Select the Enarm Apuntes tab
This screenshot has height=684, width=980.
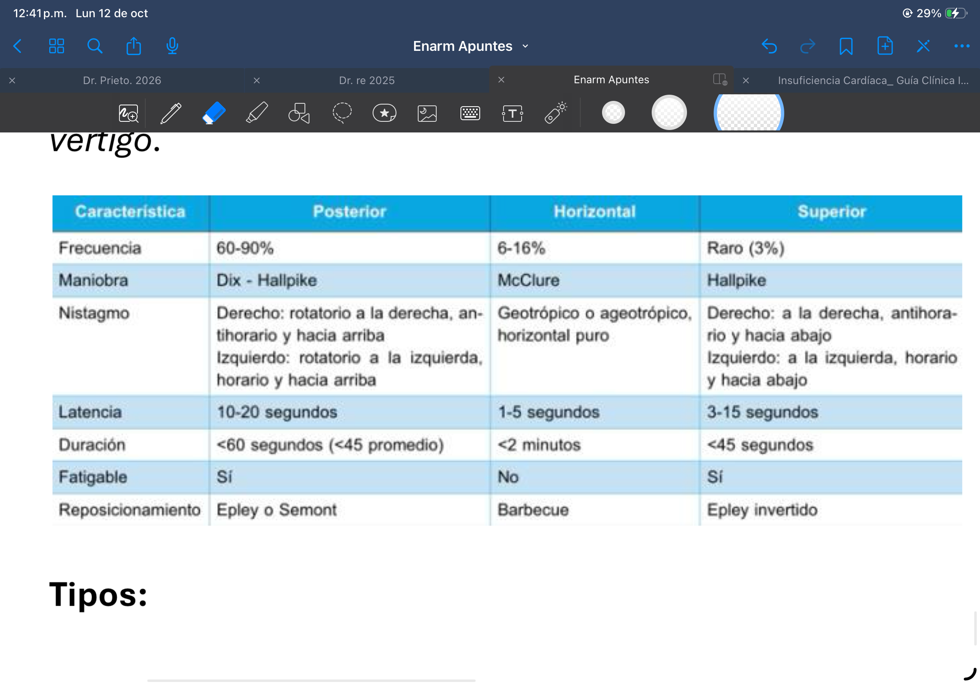[611, 80]
